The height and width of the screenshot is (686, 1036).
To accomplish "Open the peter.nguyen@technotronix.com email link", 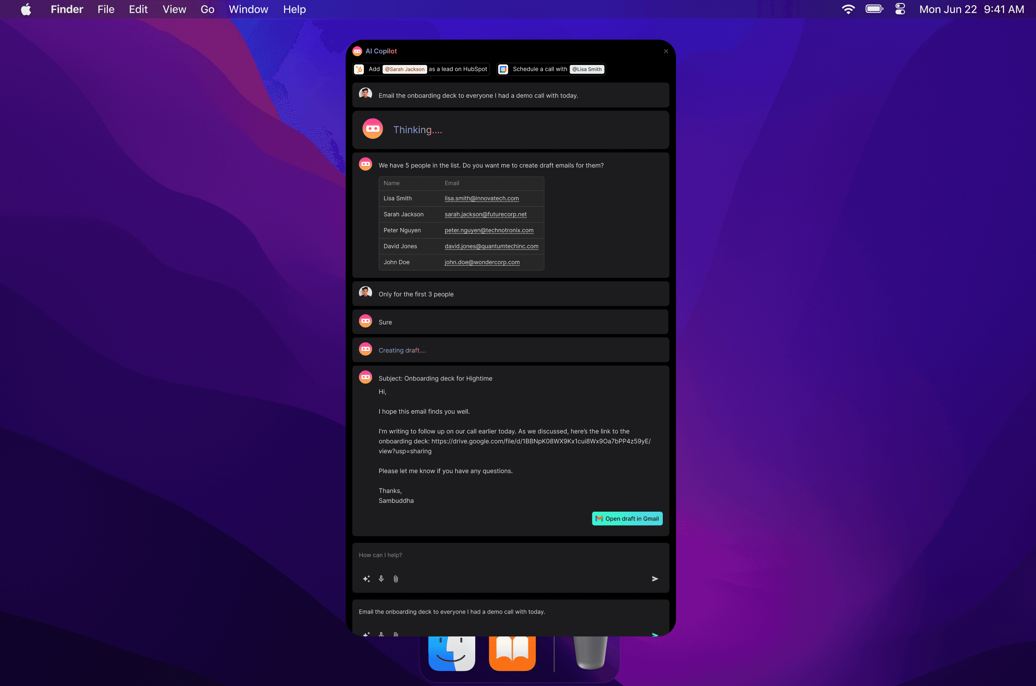I will coord(489,230).
